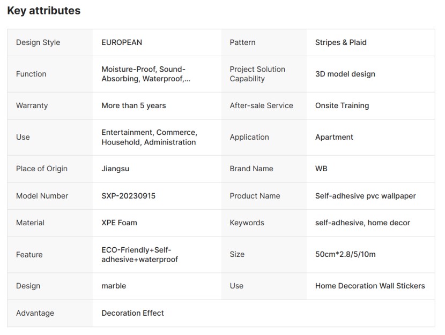
Task: Click the Jiangsu place of origin
Action: pyautogui.click(x=115, y=169)
